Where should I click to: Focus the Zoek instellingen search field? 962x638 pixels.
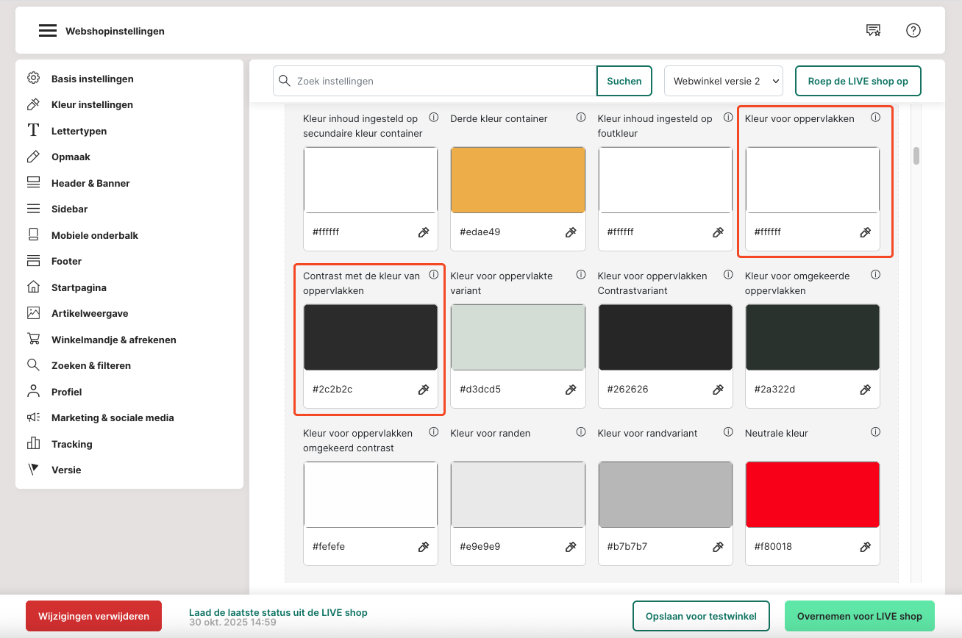441,81
